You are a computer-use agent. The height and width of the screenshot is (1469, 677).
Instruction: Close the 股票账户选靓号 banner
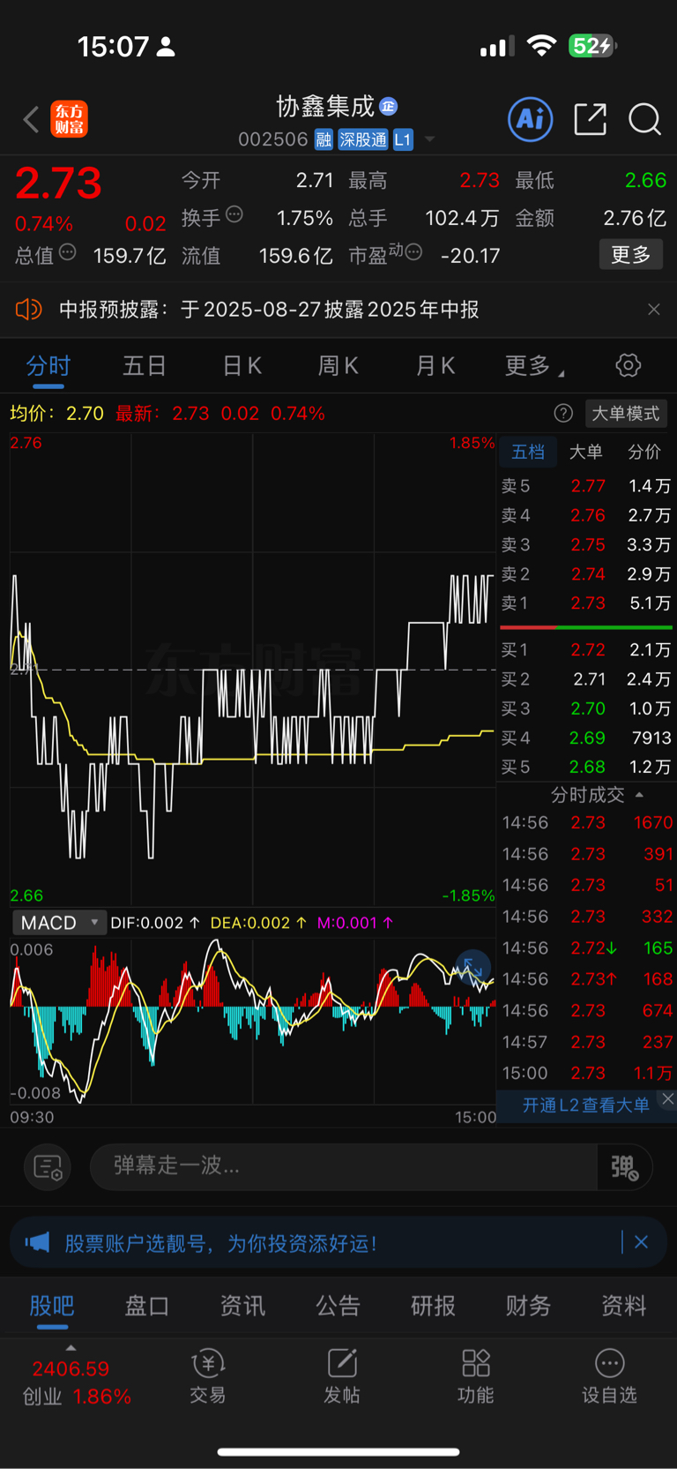tap(642, 1242)
